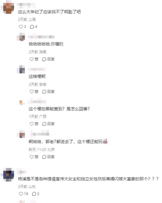This screenshot has width=162, height=203.
Task: Open avatar of the Shandong commenter
Action: click(9, 175)
